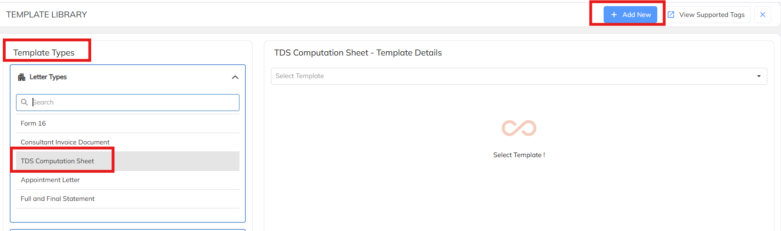The width and height of the screenshot is (781, 231).
Task: Click the Letter Types header label
Action: [48, 77]
